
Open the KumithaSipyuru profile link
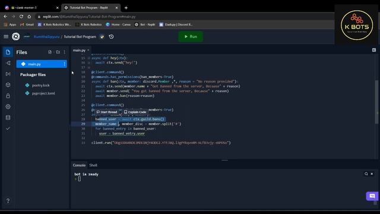(46, 37)
